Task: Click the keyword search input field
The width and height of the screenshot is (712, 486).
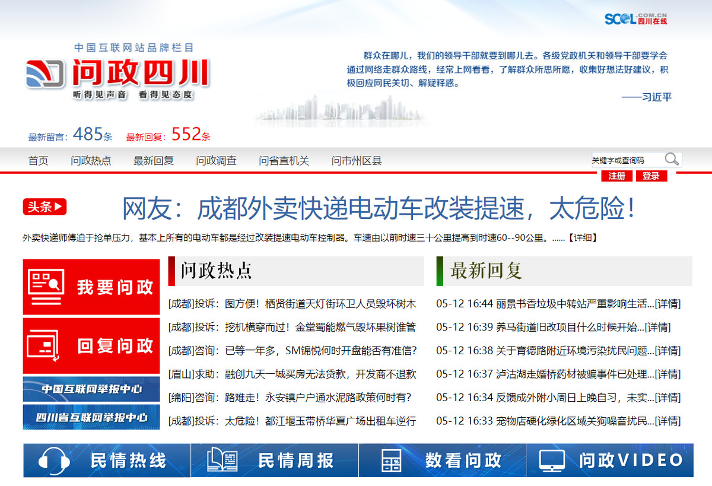Action: tap(627, 160)
